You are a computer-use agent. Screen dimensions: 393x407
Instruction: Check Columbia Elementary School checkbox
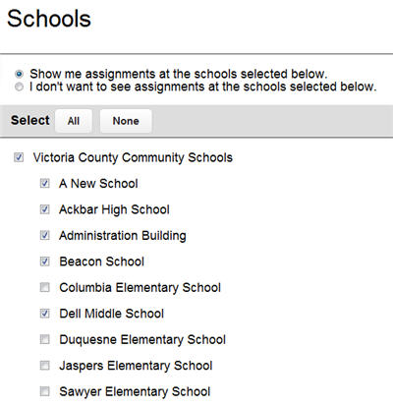click(45, 287)
